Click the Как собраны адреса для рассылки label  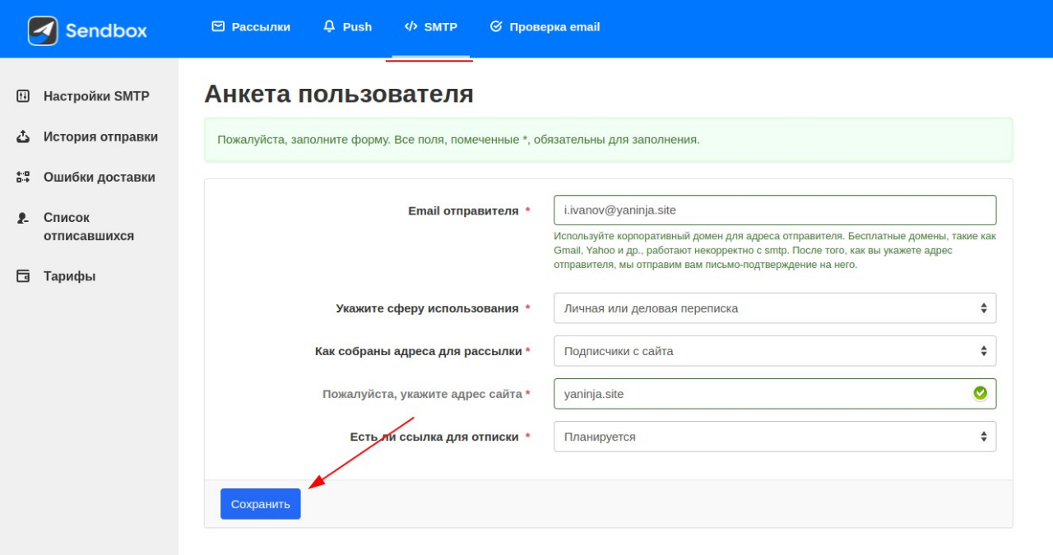pyautogui.click(x=419, y=351)
